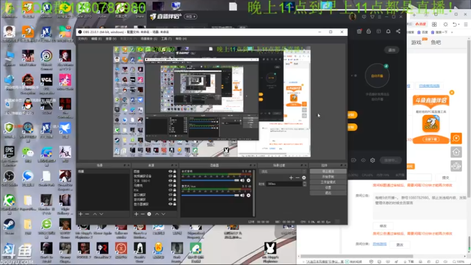Click 开始录制 button in OBS controls
This screenshot has width=471, height=265.
click(x=328, y=177)
